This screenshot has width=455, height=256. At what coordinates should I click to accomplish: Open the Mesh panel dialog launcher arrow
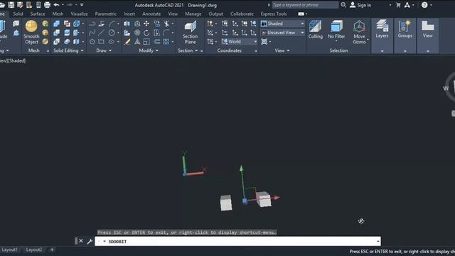[x=48, y=51]
